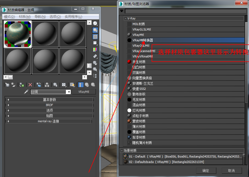This screenshot has height=177, width=249.
Task: Open the 材质(M) menu
Action: tap(25, 17)
